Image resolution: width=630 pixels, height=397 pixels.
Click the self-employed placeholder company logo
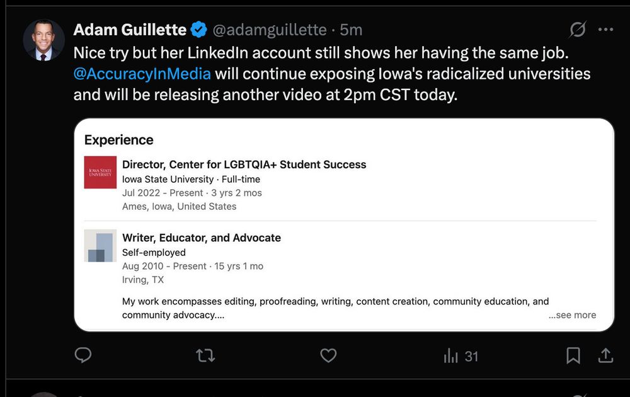tap(100, 246)
